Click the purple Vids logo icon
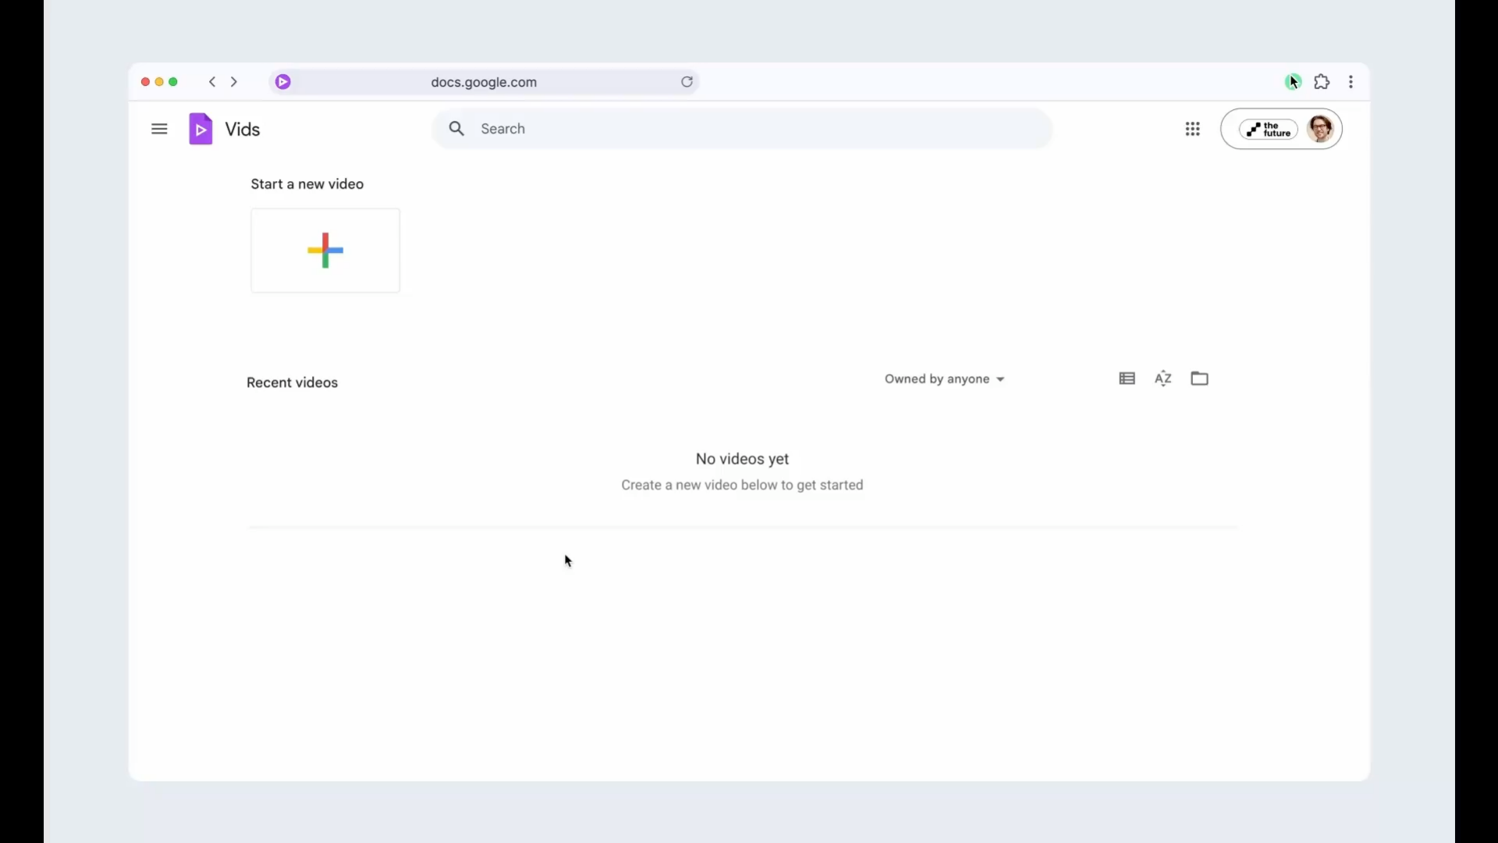The height and width of the screenshot is (843, 1498). tap(201, 129)
